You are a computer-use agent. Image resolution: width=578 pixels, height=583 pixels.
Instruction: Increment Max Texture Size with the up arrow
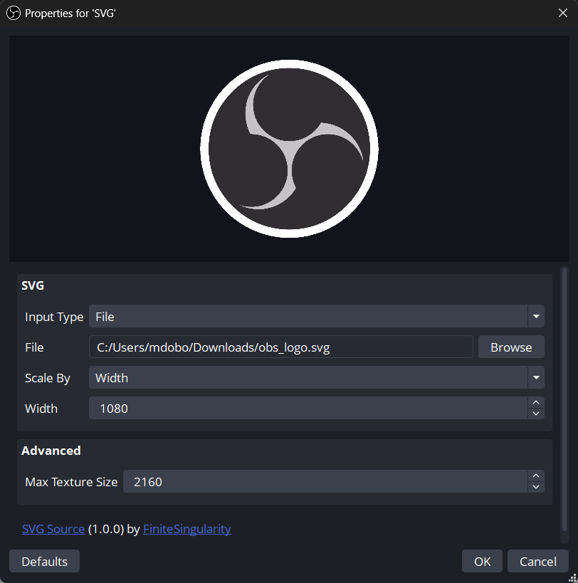536,476
